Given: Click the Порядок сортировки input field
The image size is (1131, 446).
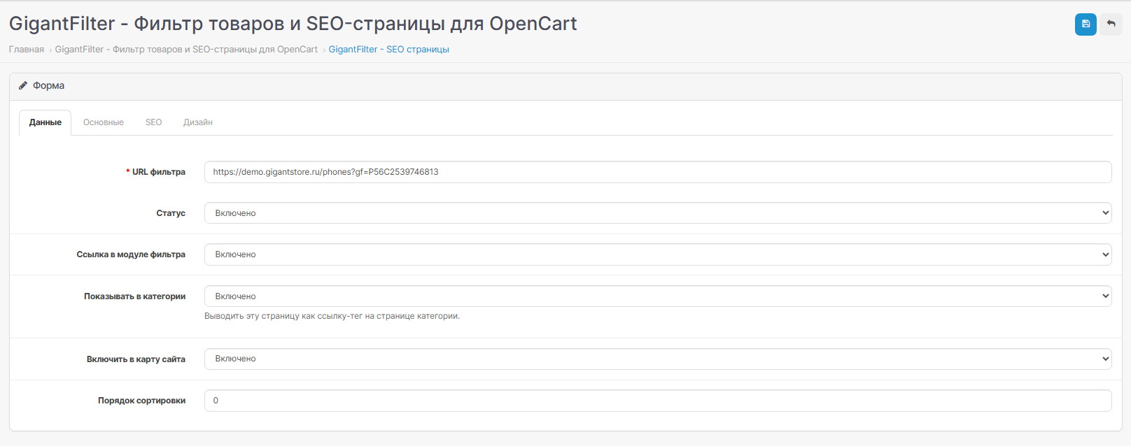Looking at the screenshot, I should coord(658,401).
